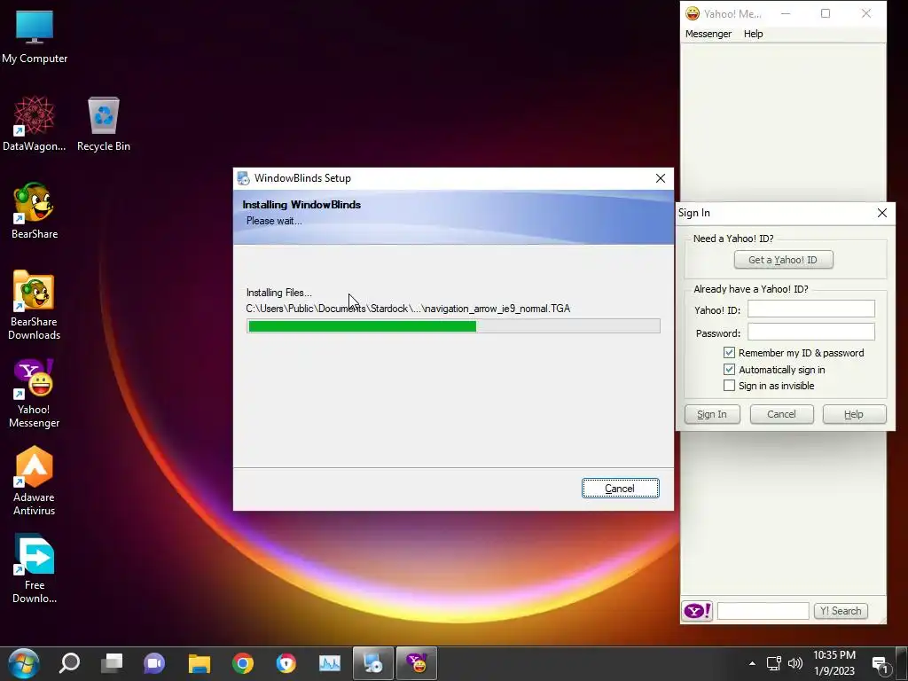Open taskbar search magnifier
The height and width of the screenshot is (681, 908).
click(x=69, y=663)
